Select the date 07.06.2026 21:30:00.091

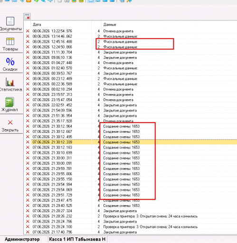pyautogui.click(x=52, y=163)
